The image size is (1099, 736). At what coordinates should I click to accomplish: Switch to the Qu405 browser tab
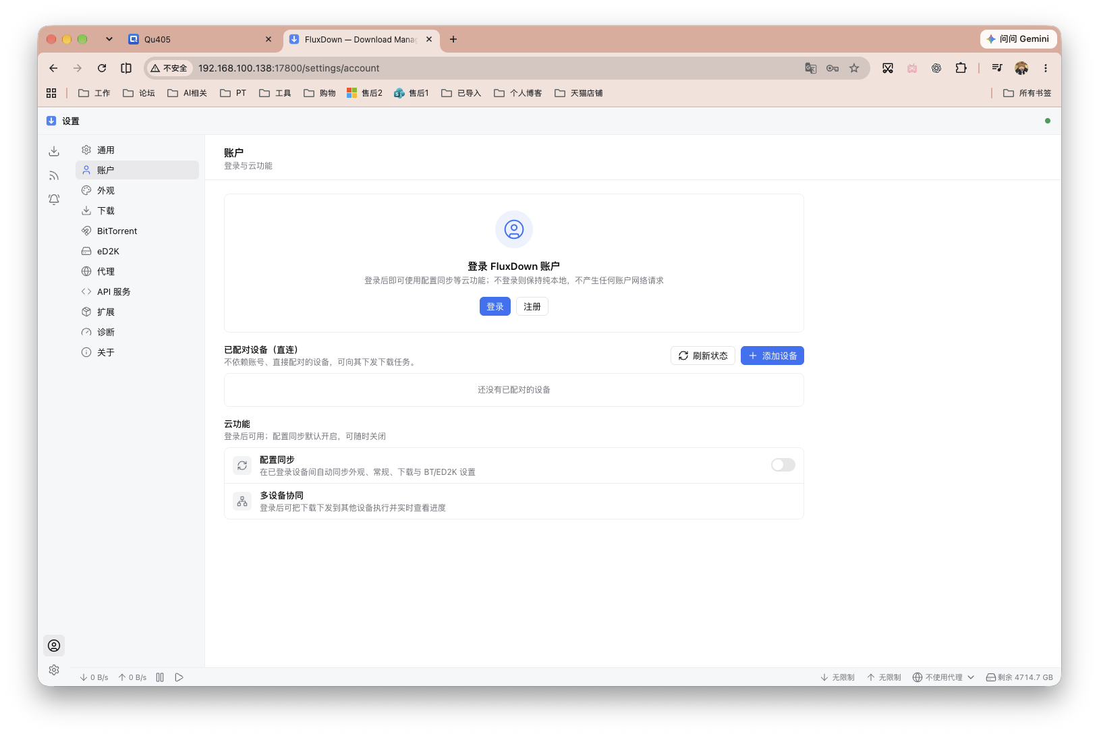[x=200, y=39]
